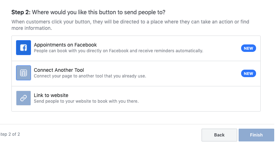
Task: Click the 'Step 2:' bold heading label
Action: [x=21, y=12]
